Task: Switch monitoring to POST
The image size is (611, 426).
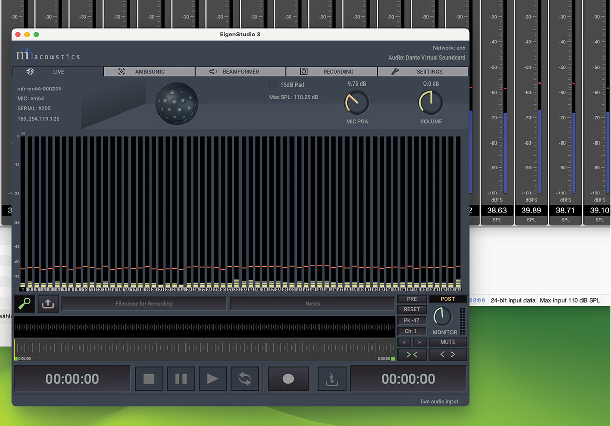Action: 447,299
